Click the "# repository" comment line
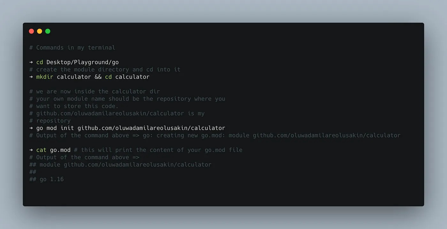This screenshot has width=447, height=229. tap(50, 121)
